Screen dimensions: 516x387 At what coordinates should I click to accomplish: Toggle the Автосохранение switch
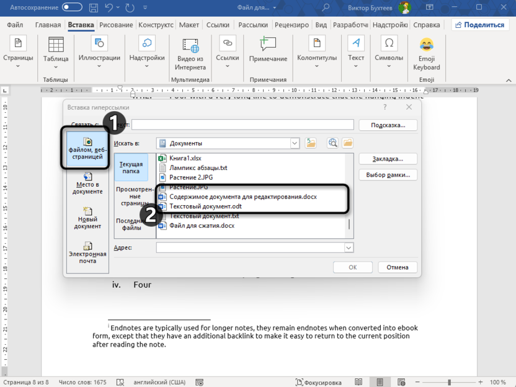pyautogui.click(x=72, y=7)
